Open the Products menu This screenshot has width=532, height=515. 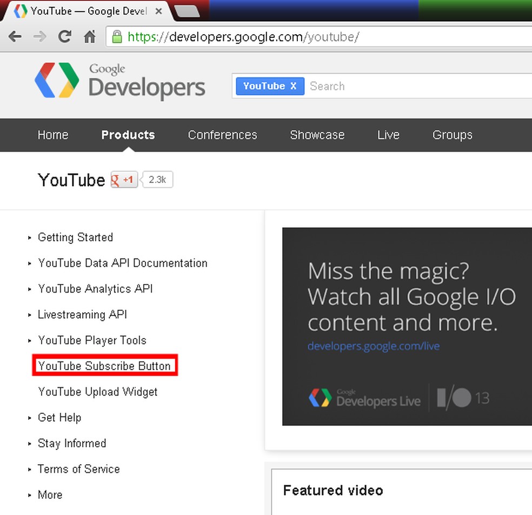[x=128, y=135]
